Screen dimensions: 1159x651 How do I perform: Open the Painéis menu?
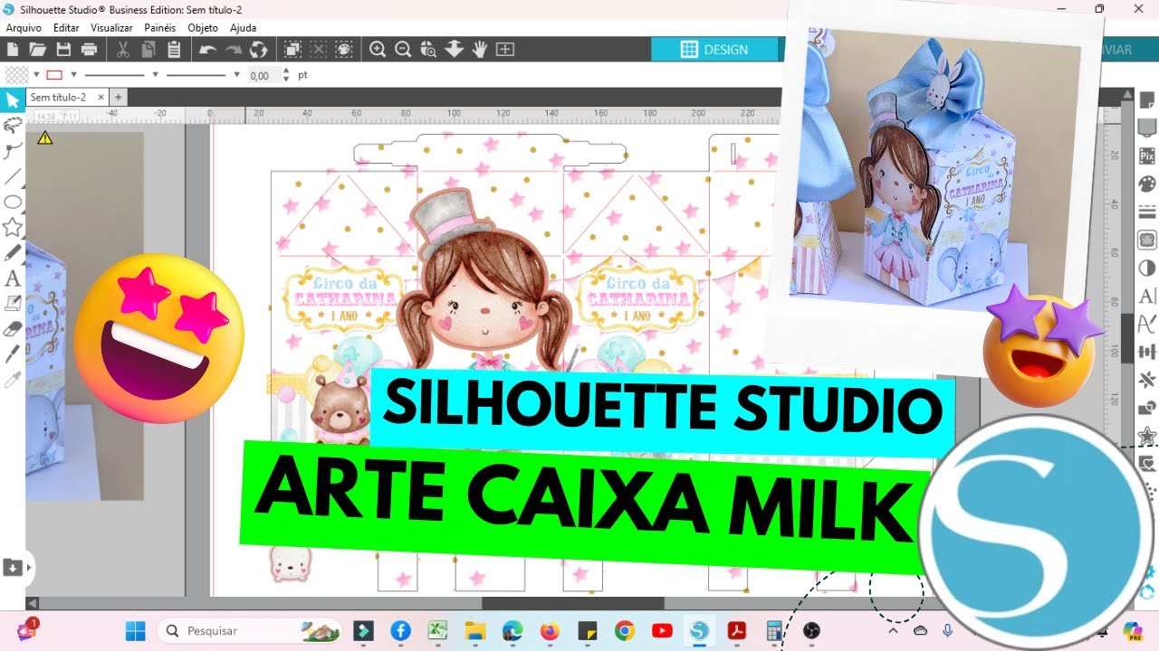point(160,28)
